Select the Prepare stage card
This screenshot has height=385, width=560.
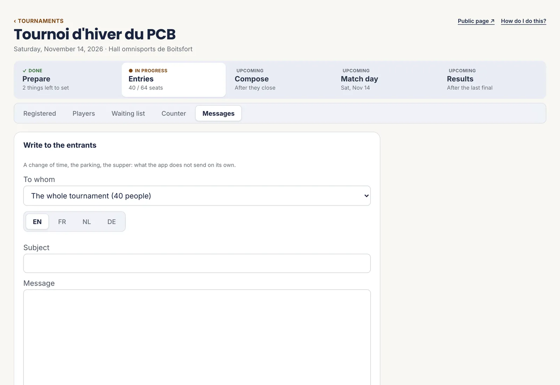[68, 80]
